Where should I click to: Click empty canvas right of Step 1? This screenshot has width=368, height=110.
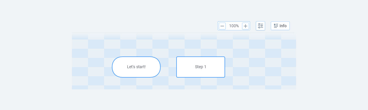point(260,67)
